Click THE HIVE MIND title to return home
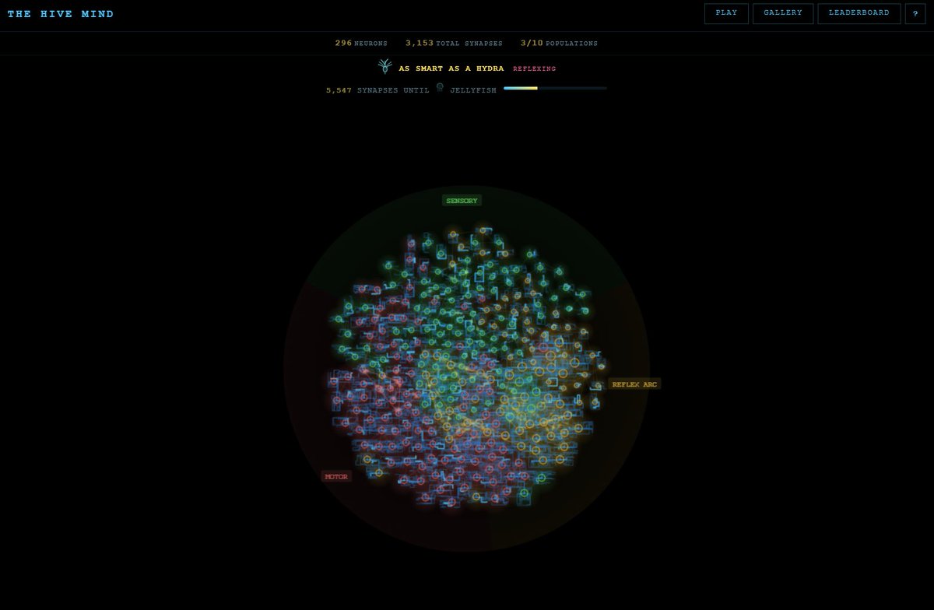 click(61, 13)
